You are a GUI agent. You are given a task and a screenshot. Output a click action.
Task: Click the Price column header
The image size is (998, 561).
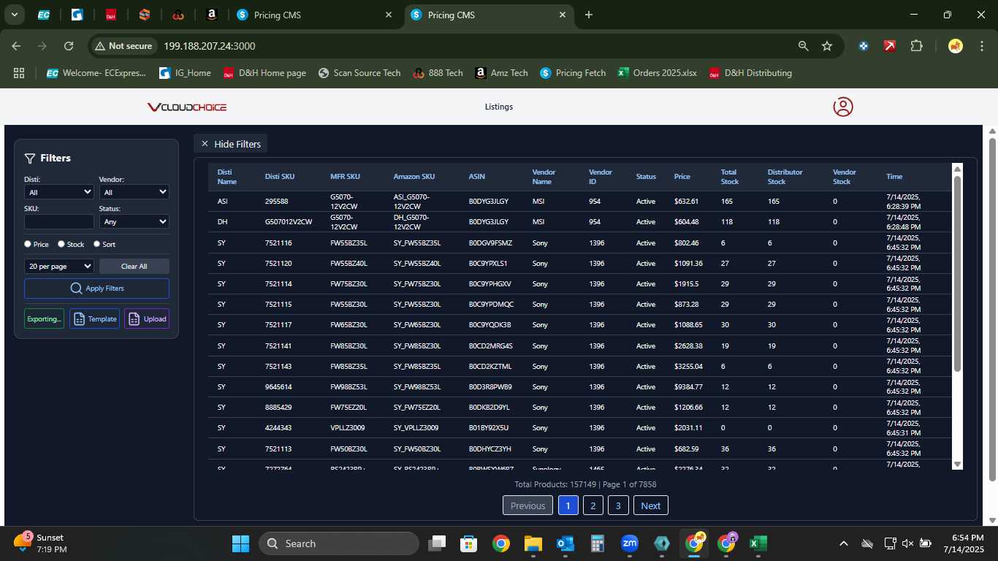[682, 177]
